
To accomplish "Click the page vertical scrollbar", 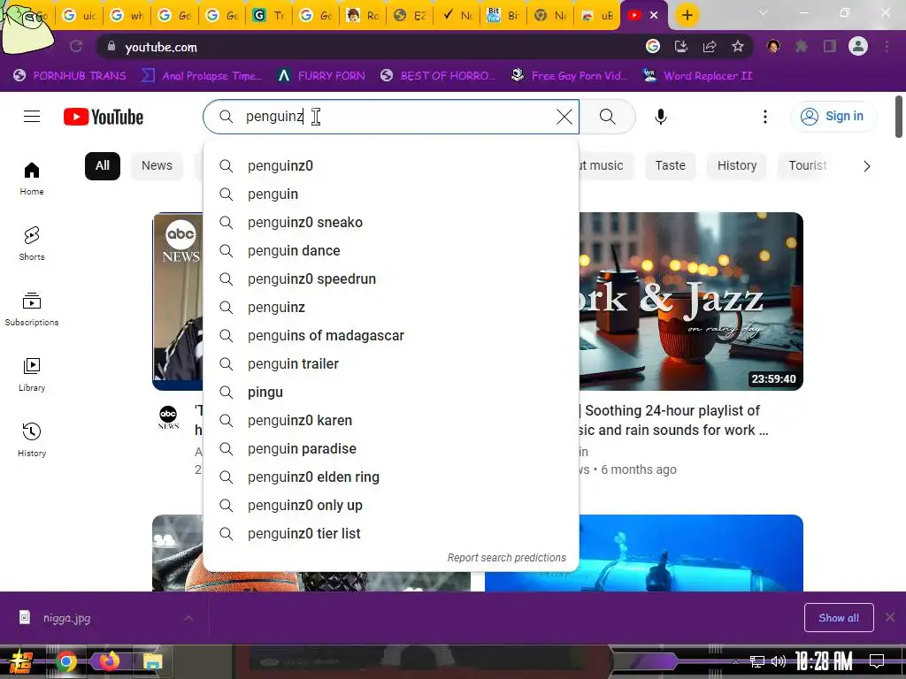I will point(899,118).
